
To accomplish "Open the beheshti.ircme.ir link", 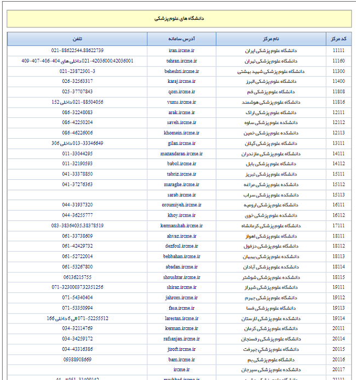I will click(x=181, y=71).
